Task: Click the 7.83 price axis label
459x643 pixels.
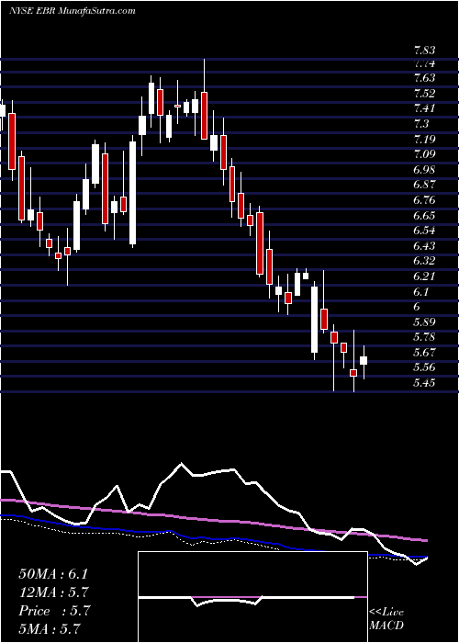Action: coord(424,51)
